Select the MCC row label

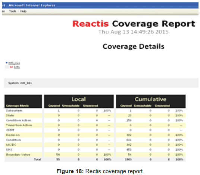tap(9, 150)
